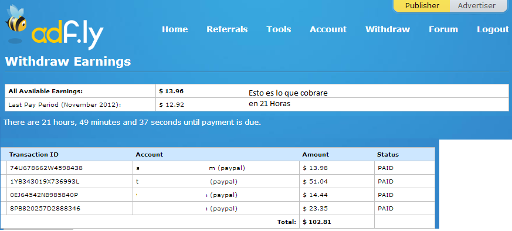512x231 pixels.
Task: Select transaction ID 74U678662W4598438
Action: click(46, 168)
